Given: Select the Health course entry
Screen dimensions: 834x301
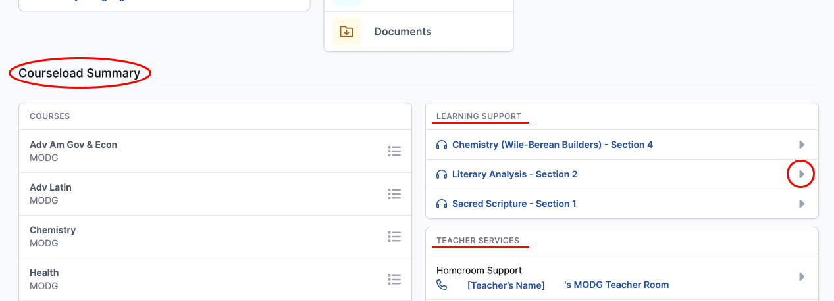Looking at the screenshot, I should click(215, 279).
